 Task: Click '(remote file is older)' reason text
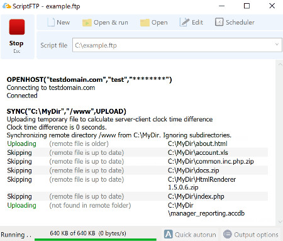[x=79, y=143]
